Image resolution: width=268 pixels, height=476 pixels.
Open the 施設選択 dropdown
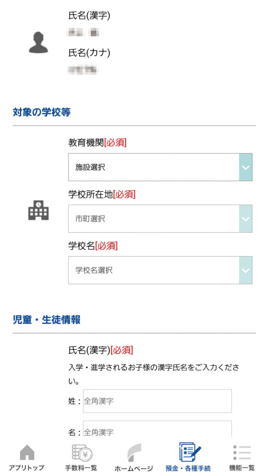click(x=161, y=167)
